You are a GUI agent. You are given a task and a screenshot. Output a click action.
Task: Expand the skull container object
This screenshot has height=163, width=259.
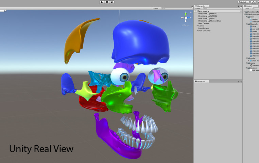click(197, 31)
